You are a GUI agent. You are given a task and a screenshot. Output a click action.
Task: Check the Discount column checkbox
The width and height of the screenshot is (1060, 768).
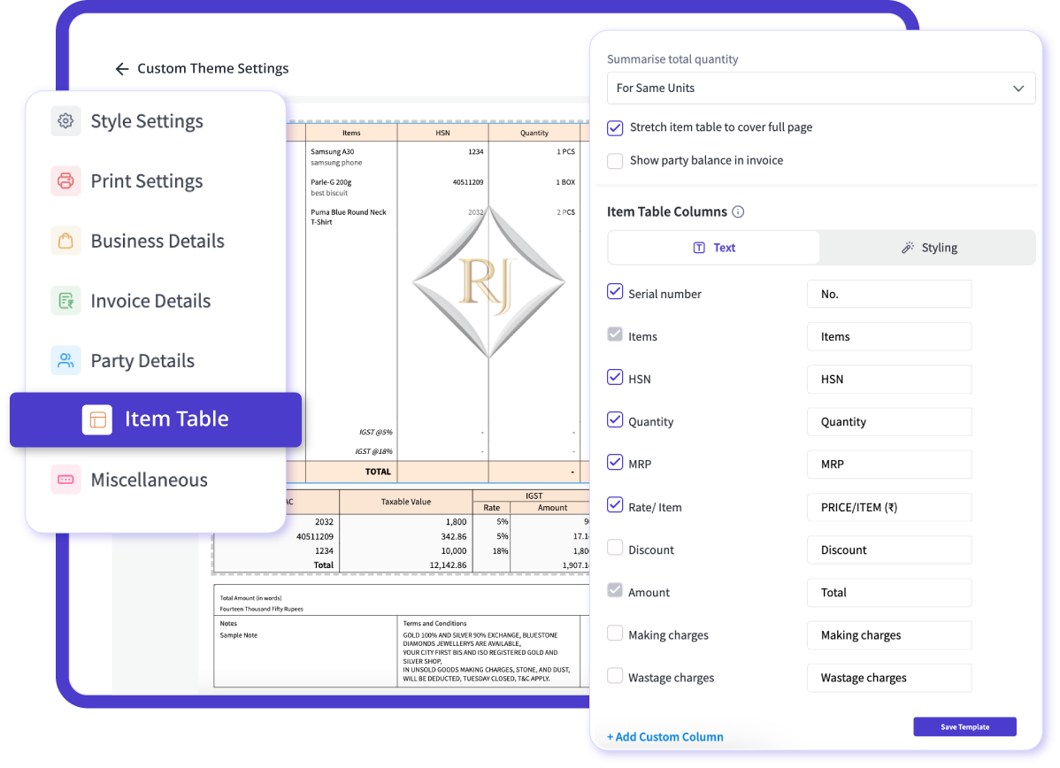click(615, 547)
